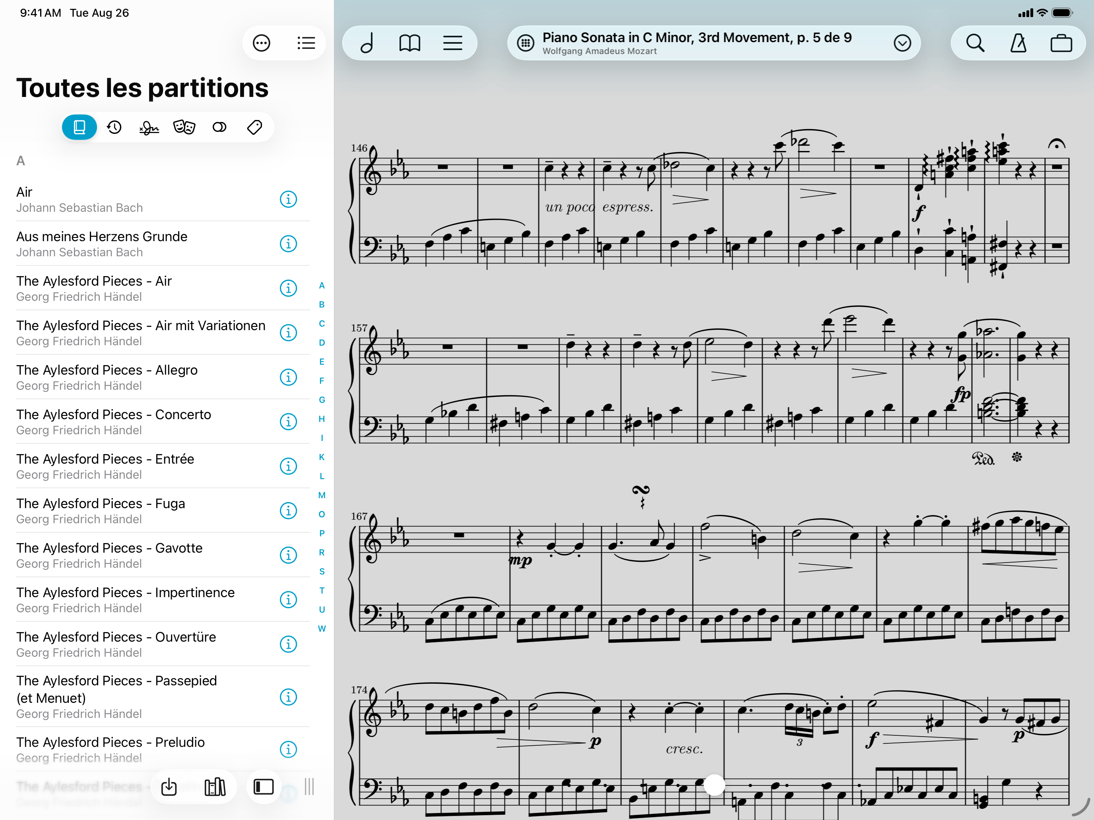Open the more options ellipsis menu
Viewport: 1094px width, 820px height.
(261, 43)
